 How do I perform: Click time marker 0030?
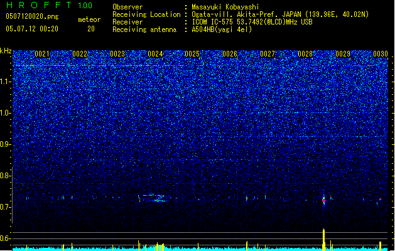[381, 54]
